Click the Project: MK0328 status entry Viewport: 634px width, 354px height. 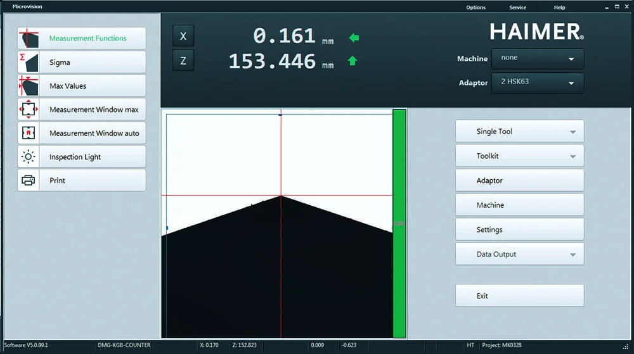pyautogui.click(x=501, y=345)
